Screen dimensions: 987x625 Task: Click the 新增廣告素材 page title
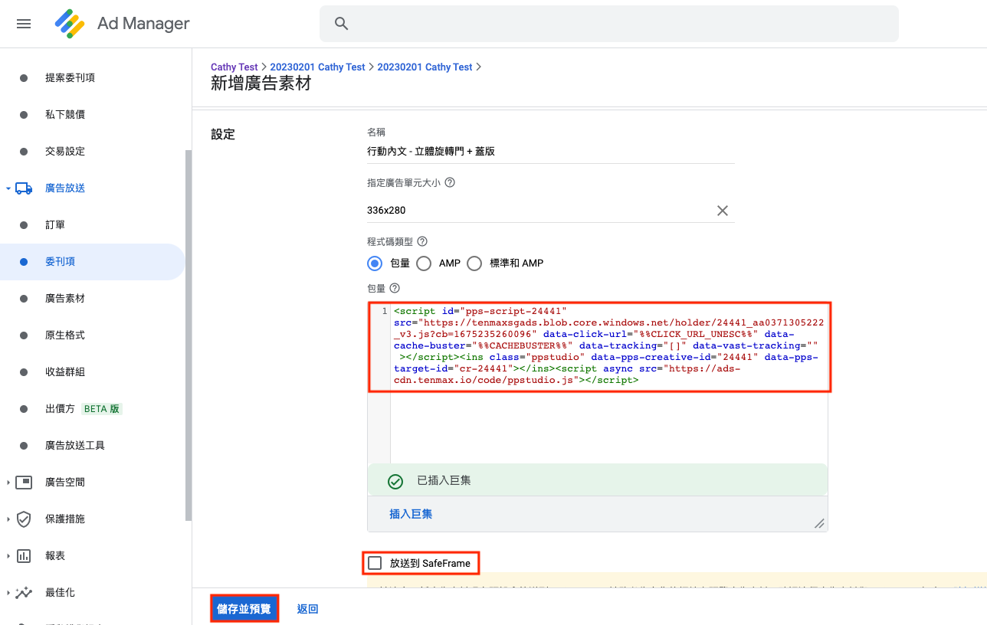(261, 83)
